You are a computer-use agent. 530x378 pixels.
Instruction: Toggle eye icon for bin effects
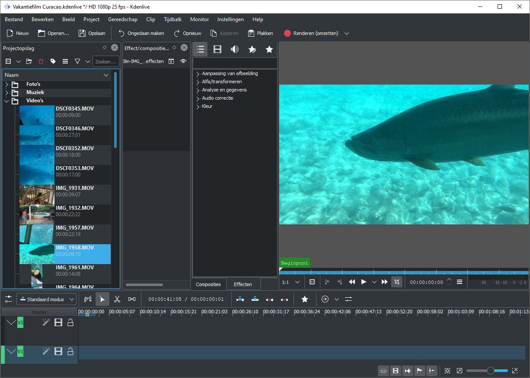(183, 61)
